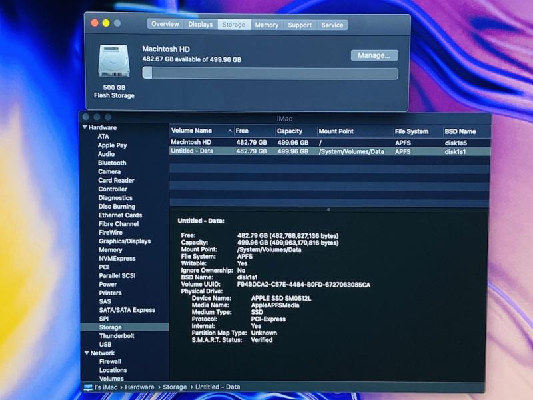Collapse the Network tree section
Viewport: 533px width, 400px height.
(85, 353)
